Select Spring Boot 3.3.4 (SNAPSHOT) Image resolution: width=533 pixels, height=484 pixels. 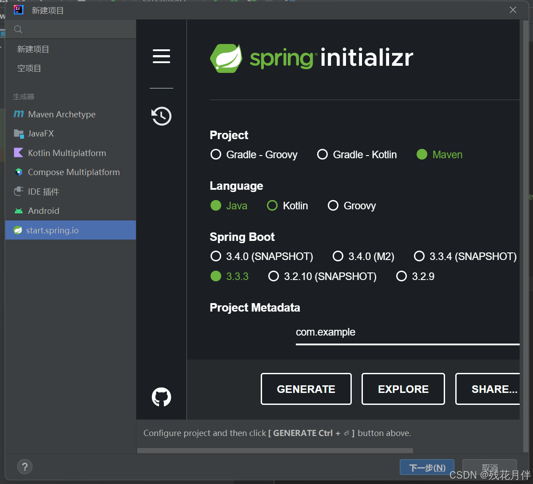[465, 256]
